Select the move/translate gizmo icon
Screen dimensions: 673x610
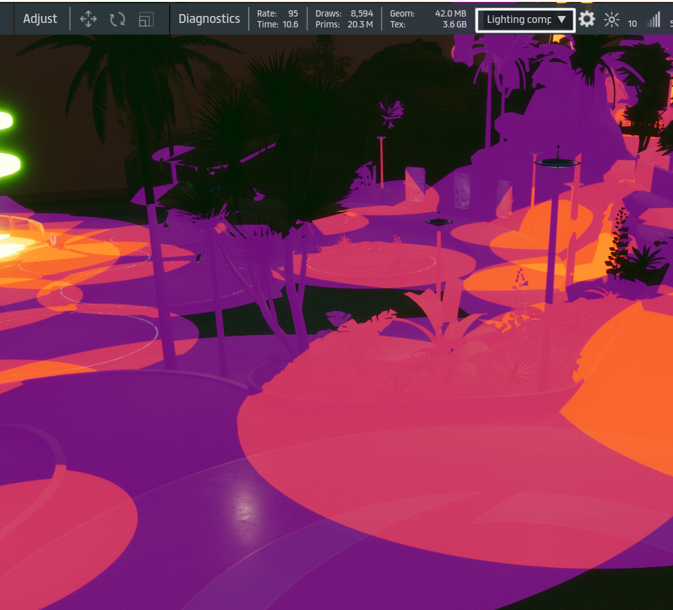coord(88,19)
